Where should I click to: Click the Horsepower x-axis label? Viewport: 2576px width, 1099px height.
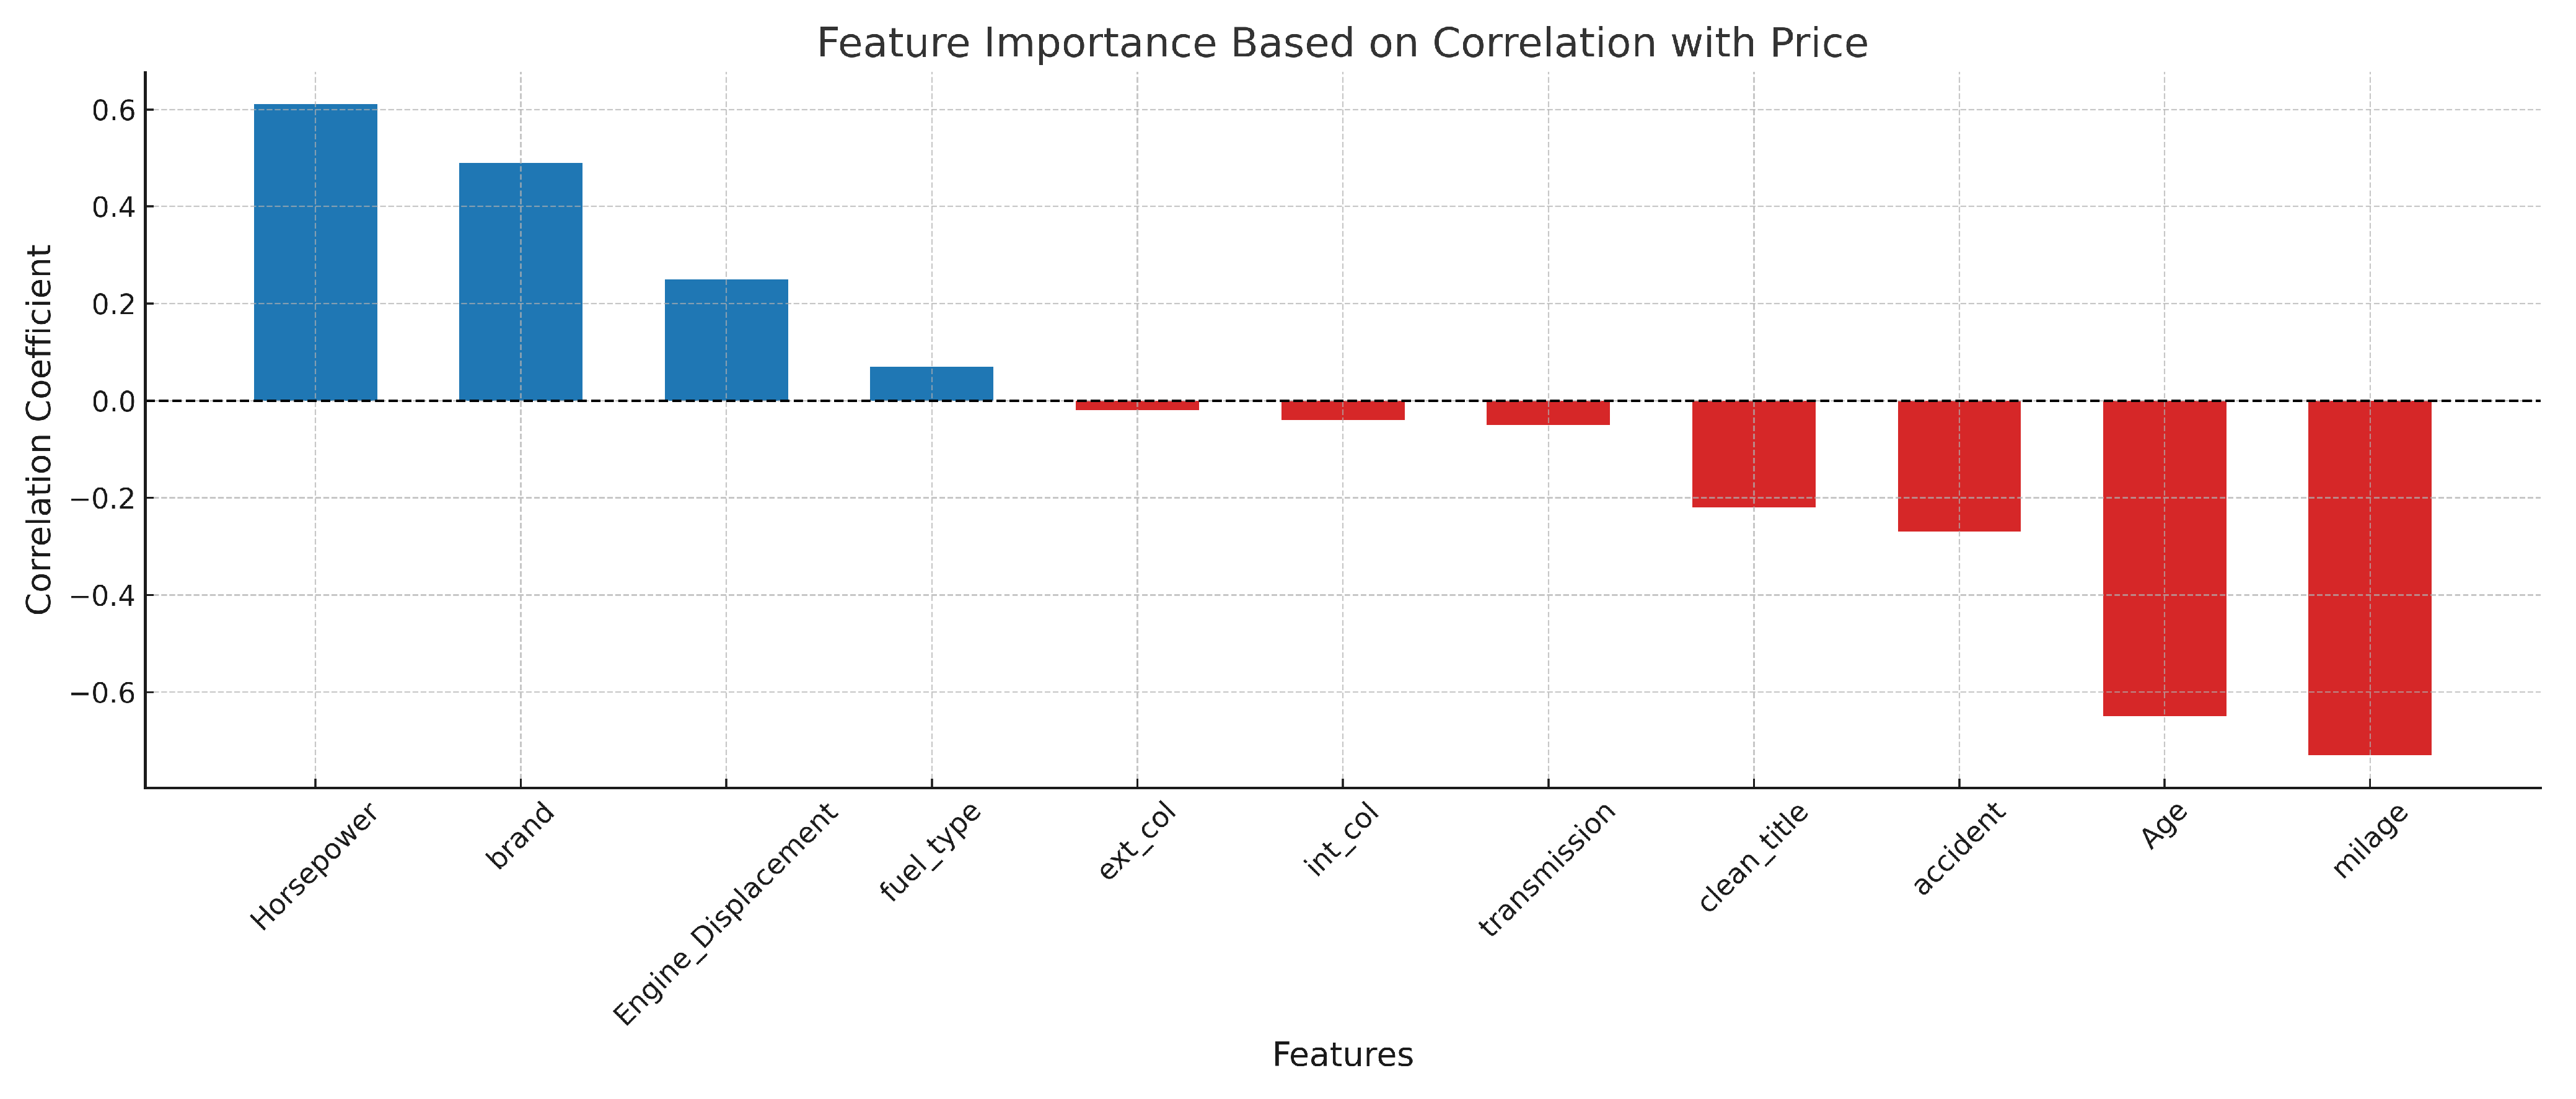(x=315, y=866)
